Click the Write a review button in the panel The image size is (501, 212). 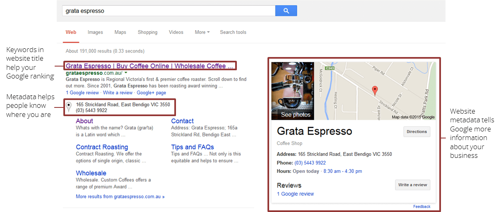(412, 185)
